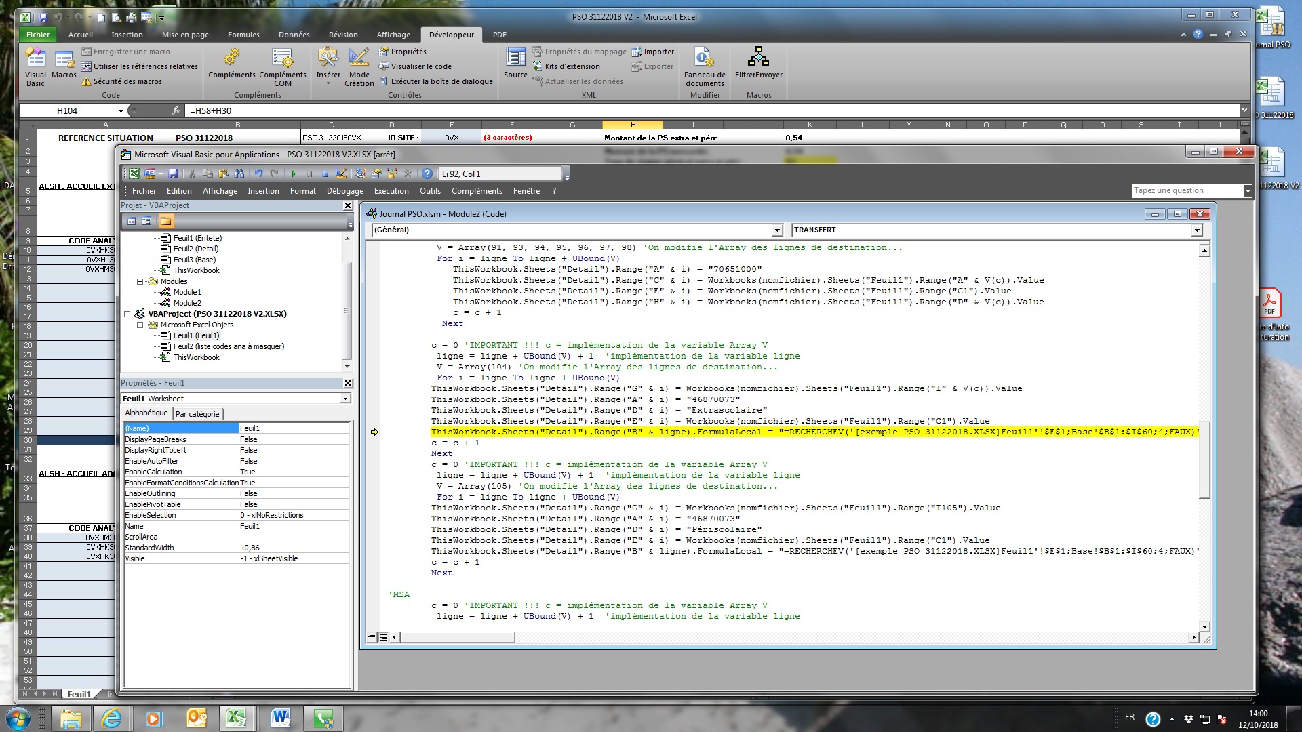The width and height of the screenshot is (1302, 732).
Task: Switch to Full Module View in the code window
Action: pos(383,637)
